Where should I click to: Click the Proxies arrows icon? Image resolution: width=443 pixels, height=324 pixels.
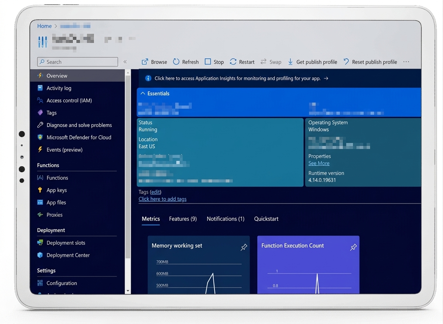tap(40, 215)
